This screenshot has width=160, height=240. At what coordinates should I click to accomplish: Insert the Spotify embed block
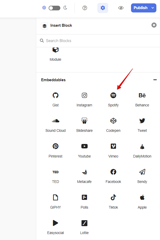tap(113, 99)
